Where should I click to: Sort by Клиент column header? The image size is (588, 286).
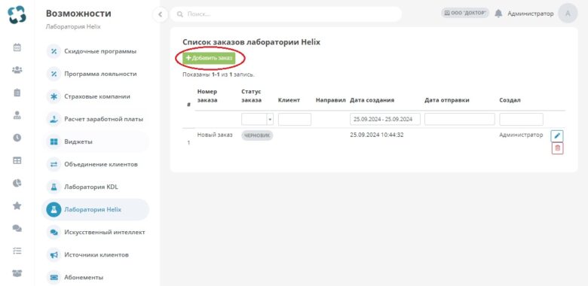[x=289, y=100]
